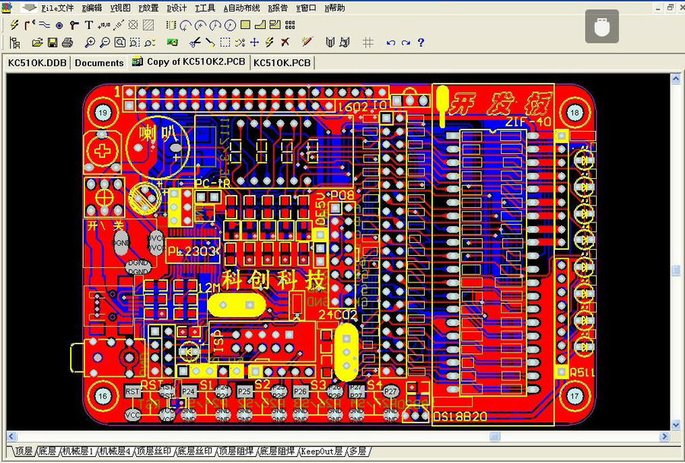Open help with the question mark
The image size is (685, 463).
point(421,43)
